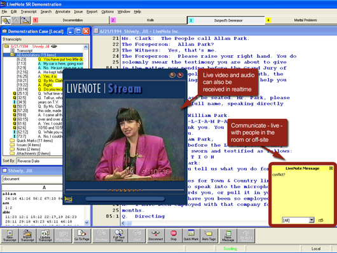
Task: Click the Update Transcript toolbar button
Action: pyautogui.click(x=45, y=236)
